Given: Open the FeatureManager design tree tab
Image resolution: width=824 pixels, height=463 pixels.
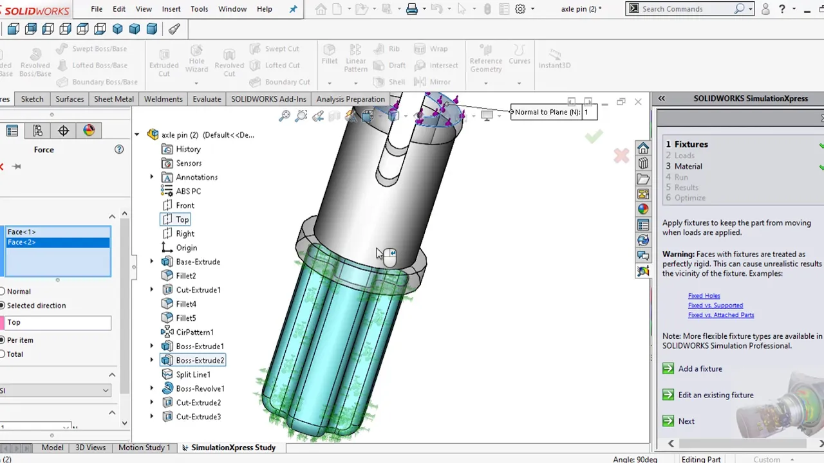Looking at the screenshot, I should [12, 131].
